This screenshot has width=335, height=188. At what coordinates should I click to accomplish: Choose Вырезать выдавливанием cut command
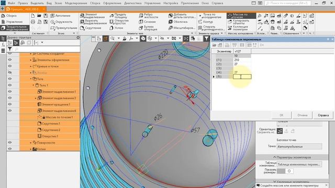[x=93, y=22]
